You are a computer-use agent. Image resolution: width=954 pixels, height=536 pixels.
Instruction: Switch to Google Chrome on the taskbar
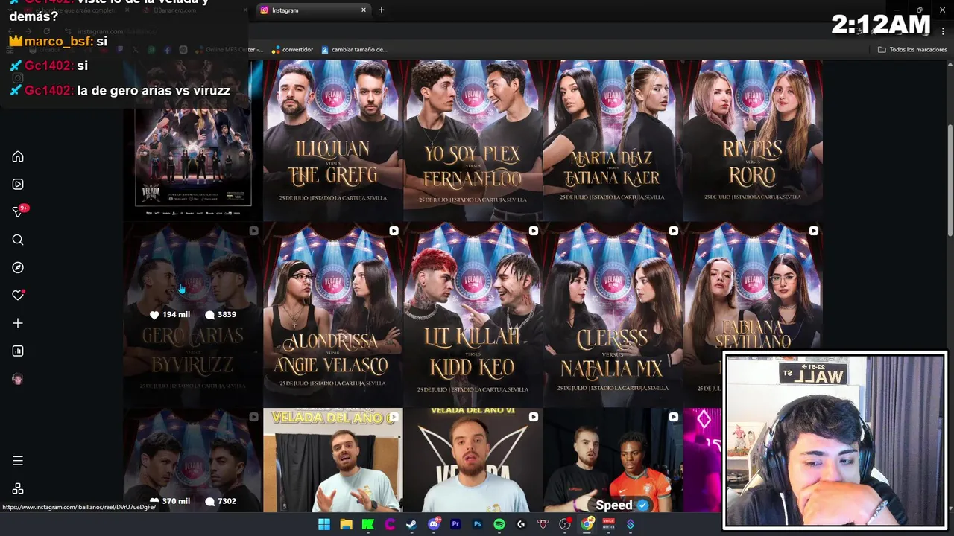(587, 524)
